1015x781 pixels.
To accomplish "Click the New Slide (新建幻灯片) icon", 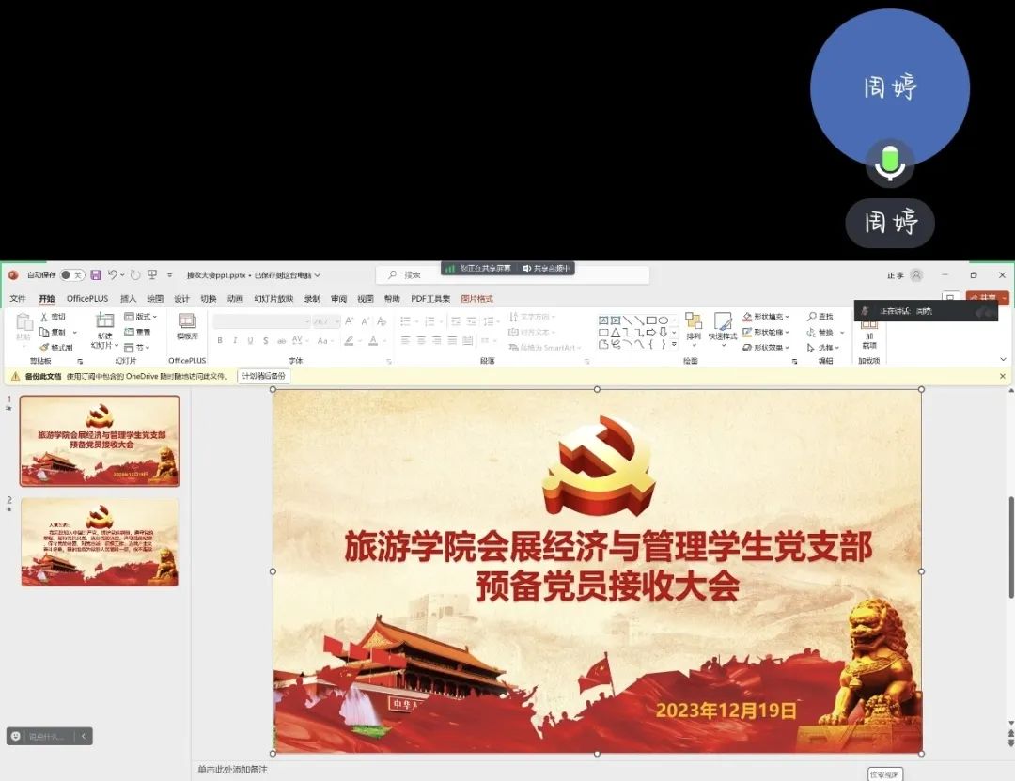I will point(105,320).
